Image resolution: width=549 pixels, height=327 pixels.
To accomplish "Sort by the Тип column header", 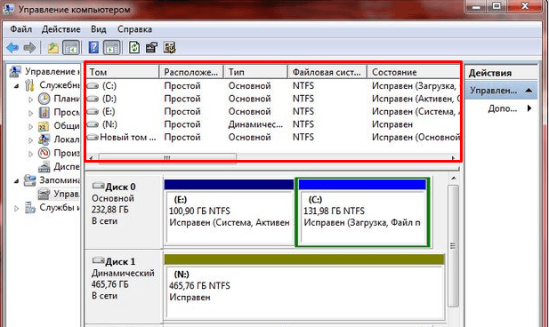I will click(x=255, y=72).
